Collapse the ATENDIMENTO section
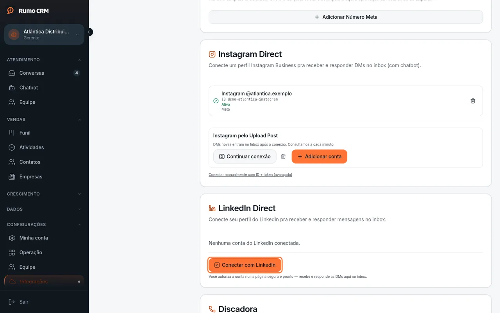The width and height of the screenshot is (500, 313). click(44, 60)
